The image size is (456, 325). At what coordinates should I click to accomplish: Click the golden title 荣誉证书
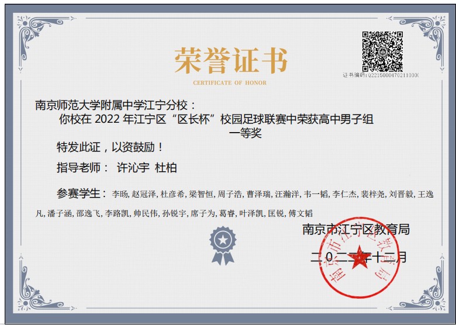click(230, 60)
